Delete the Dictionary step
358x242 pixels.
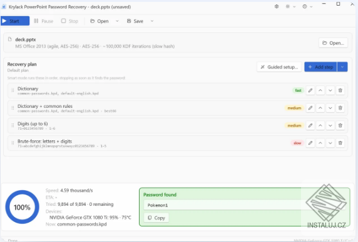pyautogui.click(x=340, y=90)
